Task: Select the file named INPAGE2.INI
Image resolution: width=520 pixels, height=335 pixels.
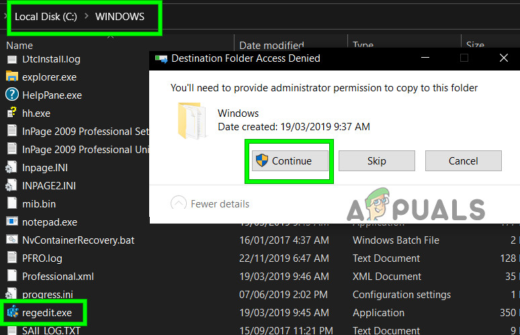Action: pos(49,185)
